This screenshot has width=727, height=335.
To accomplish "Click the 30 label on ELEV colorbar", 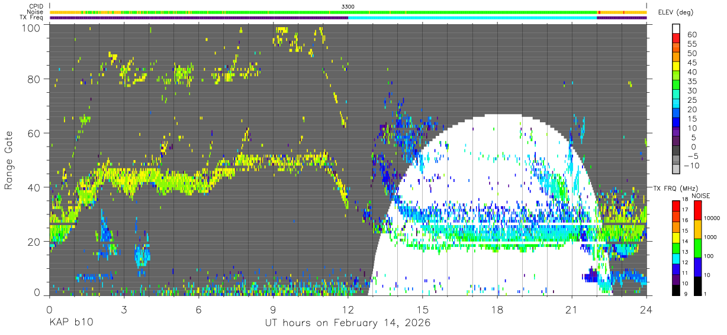I will pyautogui.click(x=691, y=90).
